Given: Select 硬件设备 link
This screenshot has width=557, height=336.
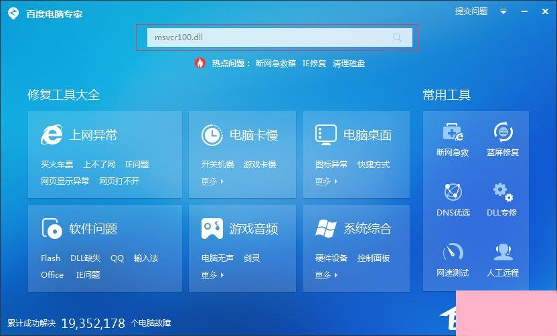Looking at the screenshot, I should (331, 258).
